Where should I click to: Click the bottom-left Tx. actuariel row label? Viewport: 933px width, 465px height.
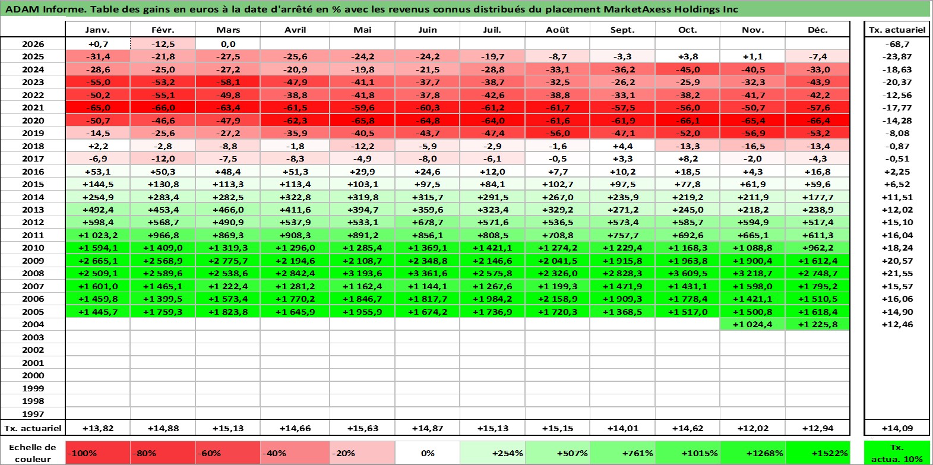point(33,428)
